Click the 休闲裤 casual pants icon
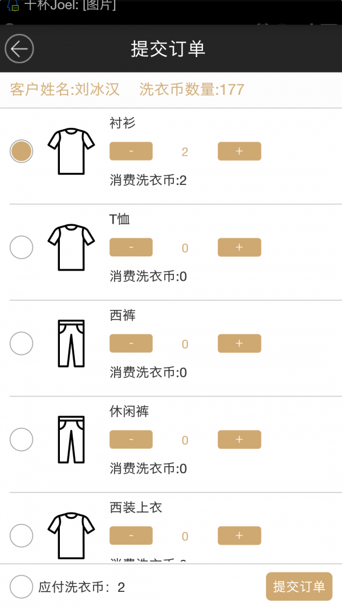Image resolution: width=342 pixels, height=609 pixels. click(70, 438)
